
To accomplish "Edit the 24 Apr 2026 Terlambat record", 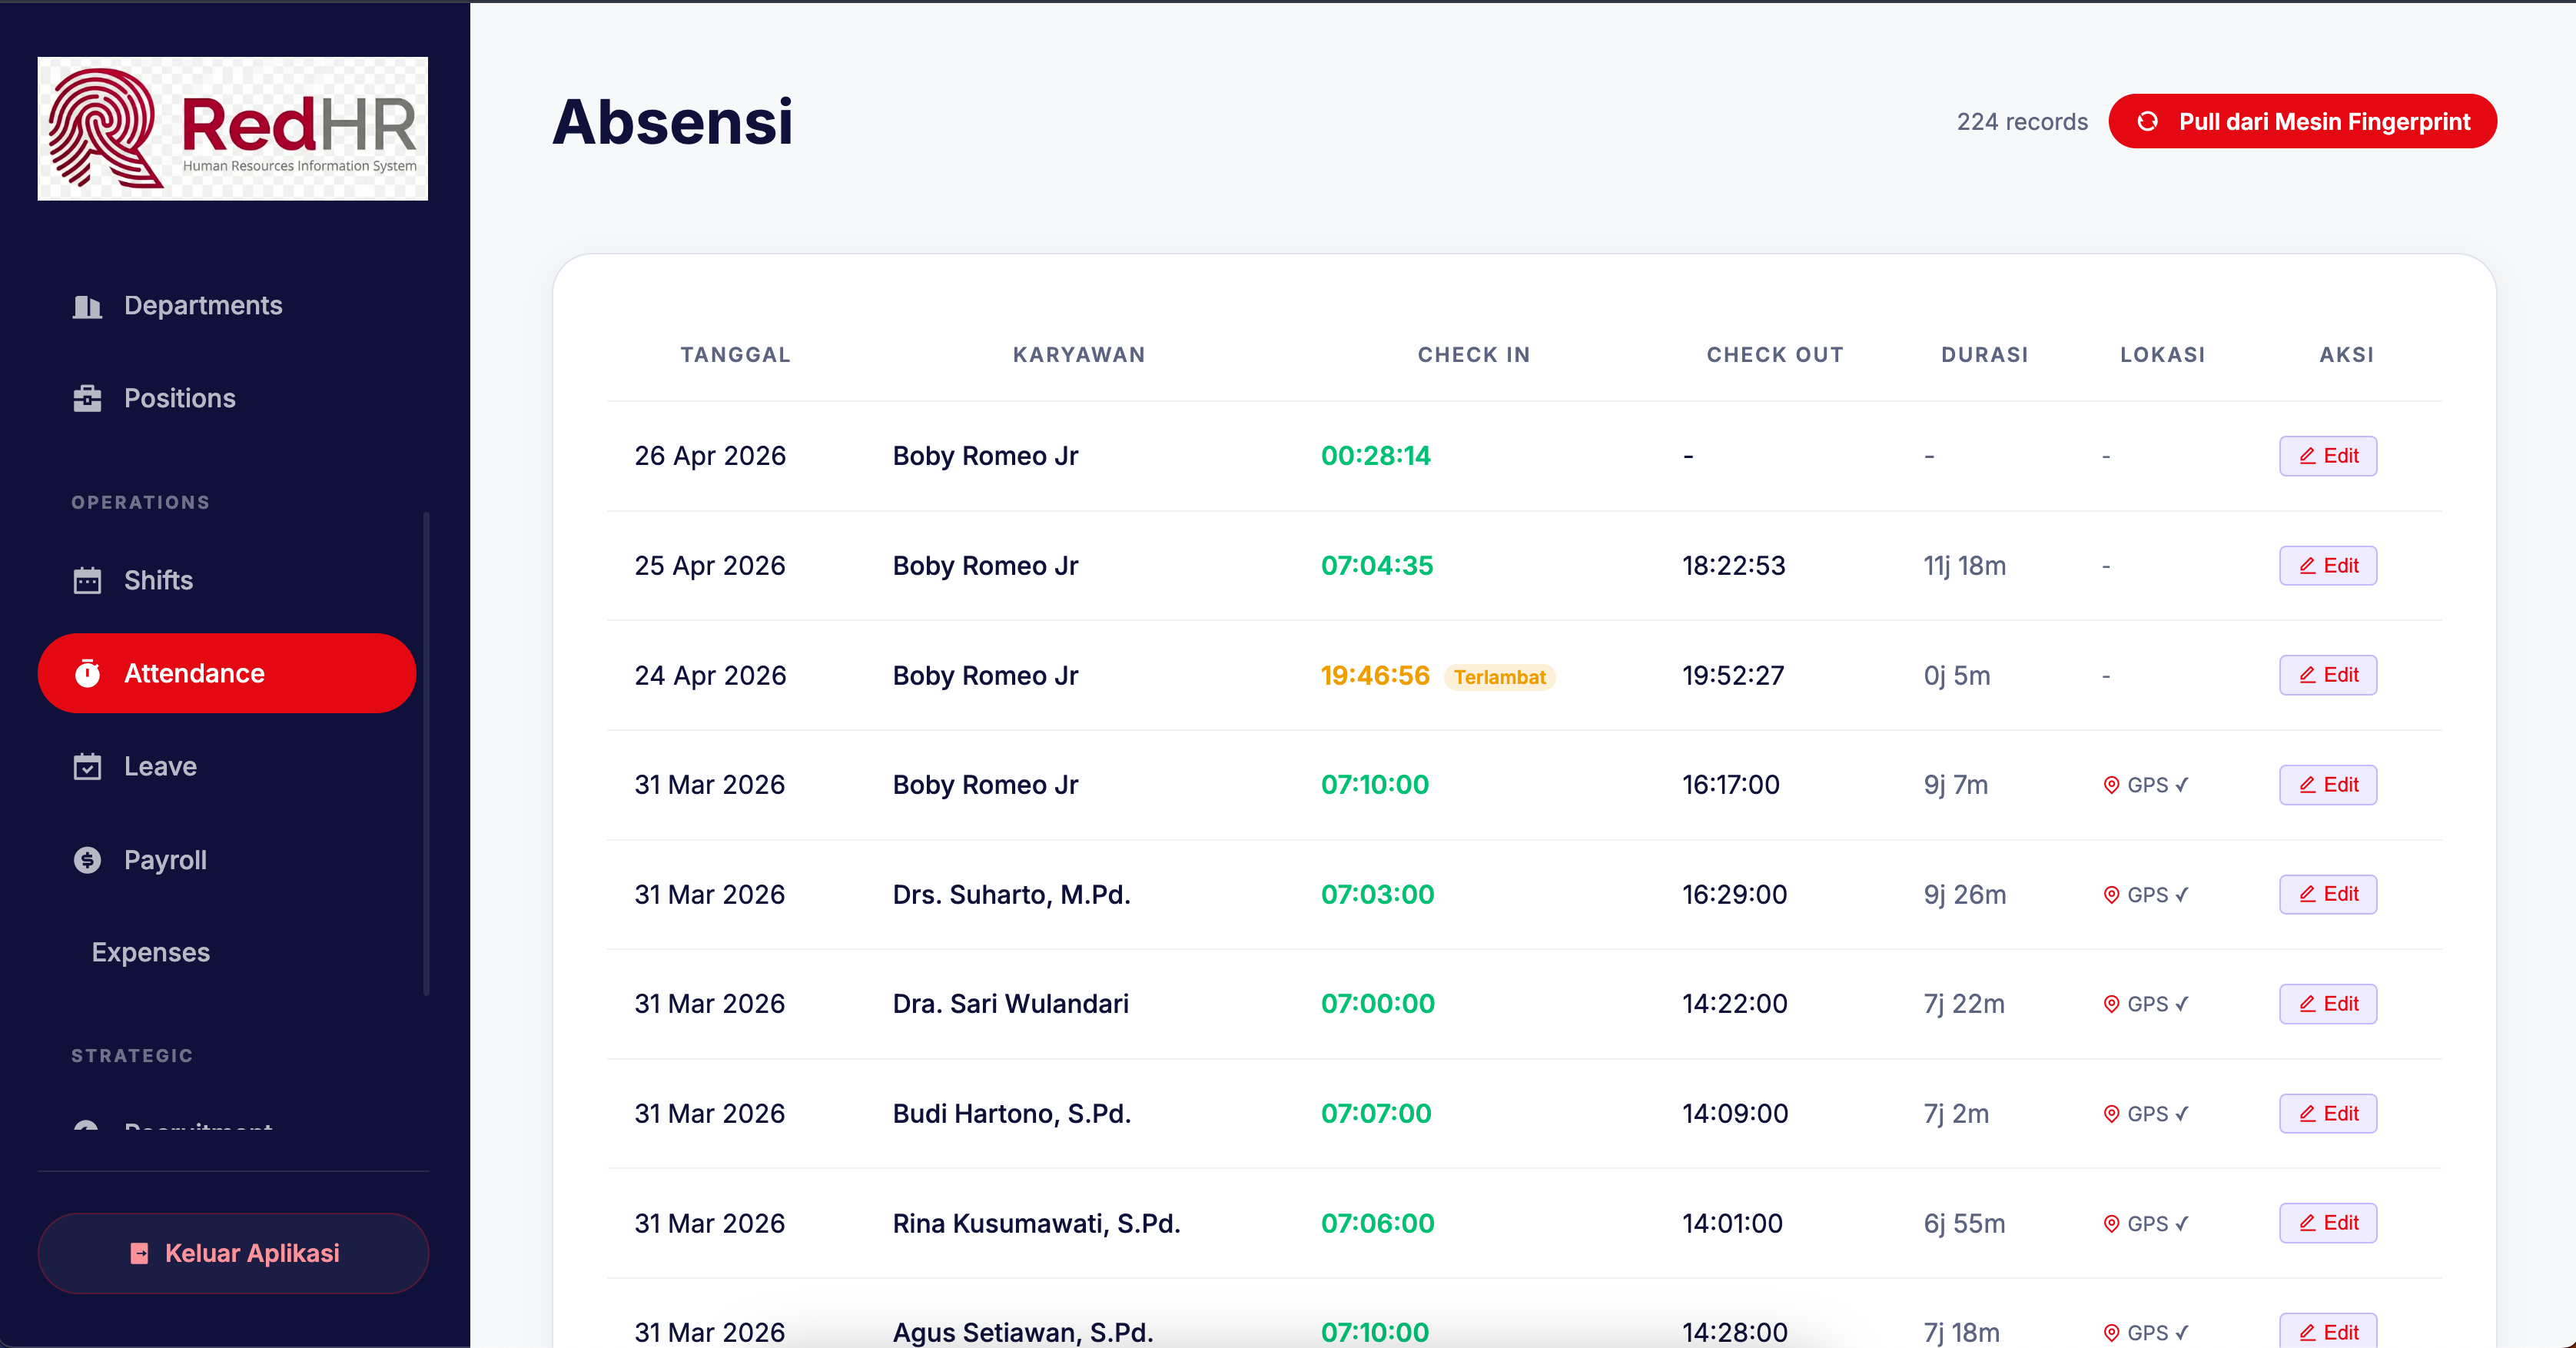I will (x=2327, y=675).
